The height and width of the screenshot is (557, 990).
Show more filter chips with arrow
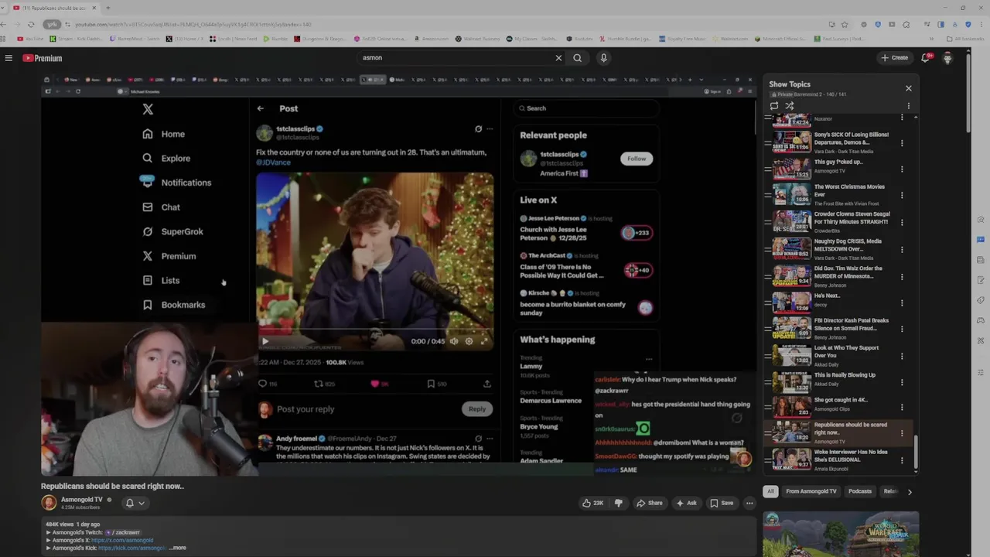[x=910, y=491]
